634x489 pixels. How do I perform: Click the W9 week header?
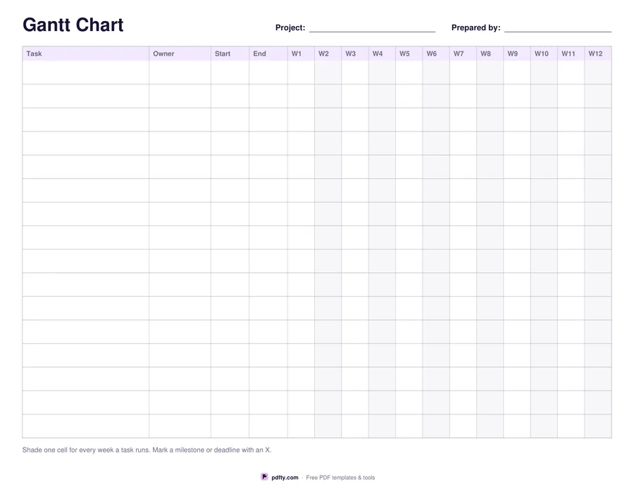tap(517, 53)
